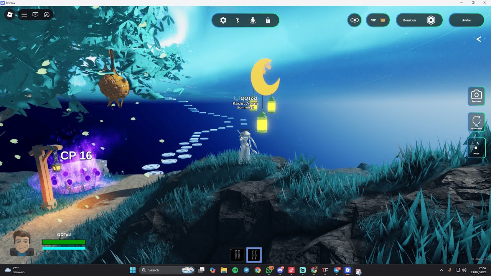Click the cyan stamina bar
491x276 pixels.
(64, 248)
